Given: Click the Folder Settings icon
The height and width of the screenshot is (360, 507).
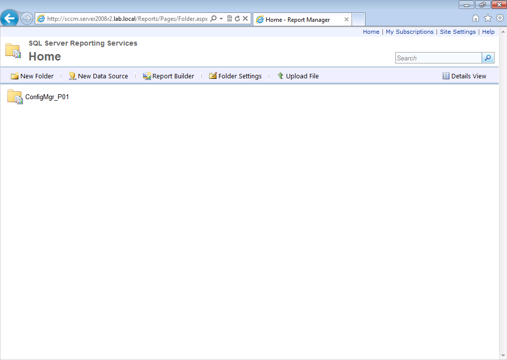Looking at the screenshot, I should pos(213,76).
